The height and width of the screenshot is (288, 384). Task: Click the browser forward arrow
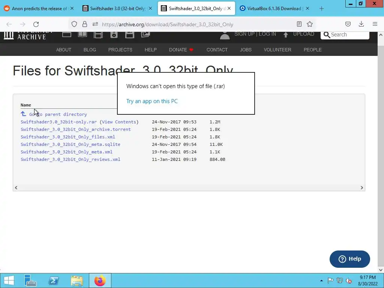click(x=22, y=24)
